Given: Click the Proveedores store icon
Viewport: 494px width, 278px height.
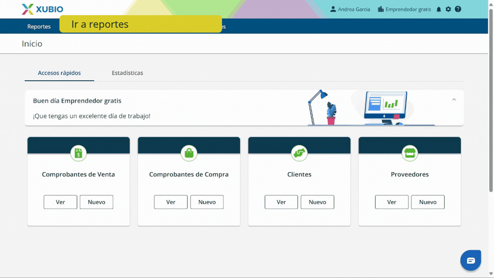Looking at the screenshot, I should [x=410, y=153].
